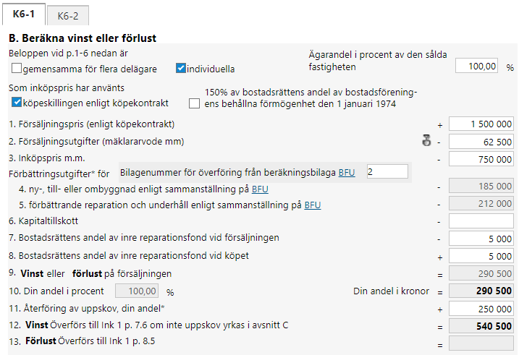
Task: Open BFU link in row 4 ombyggnad
Action: tap(260, 189)
